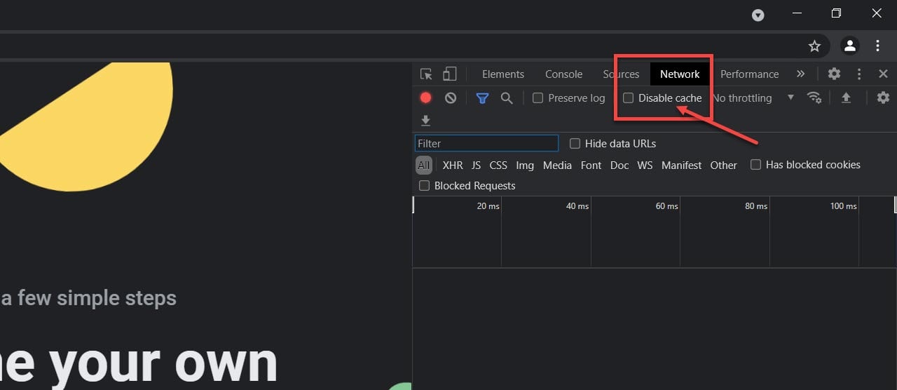Click the circled down-arrow icon in title bar
Viewport: 897px width, 390px height.
[x=758, y=15]
